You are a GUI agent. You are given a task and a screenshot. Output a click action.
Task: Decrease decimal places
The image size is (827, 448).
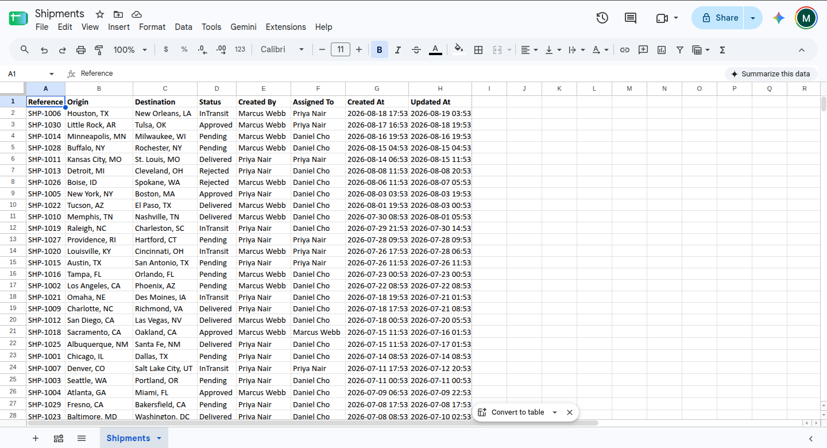[x=202, y=50]
